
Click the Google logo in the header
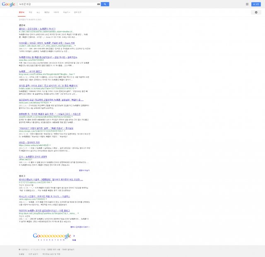8,4
